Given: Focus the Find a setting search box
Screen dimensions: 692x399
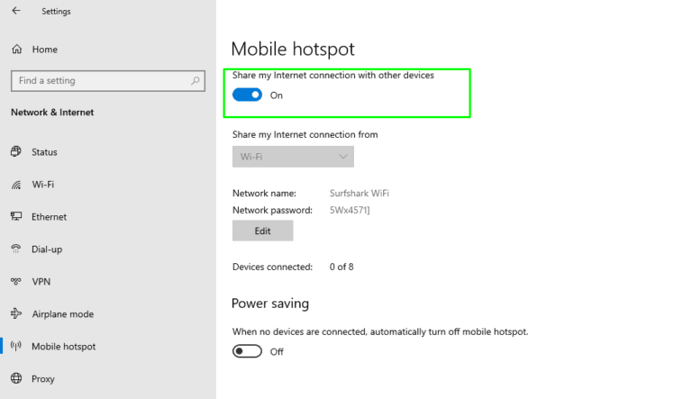Looking at the screenshot, I should 99,81.
